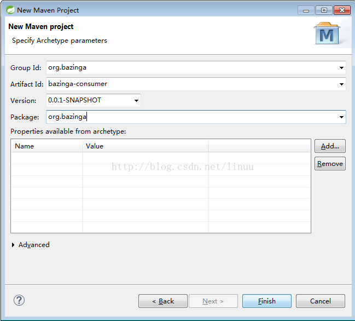
Task: Click the 'Properties available from archetype:' label
Action: (x=68, y=131)
